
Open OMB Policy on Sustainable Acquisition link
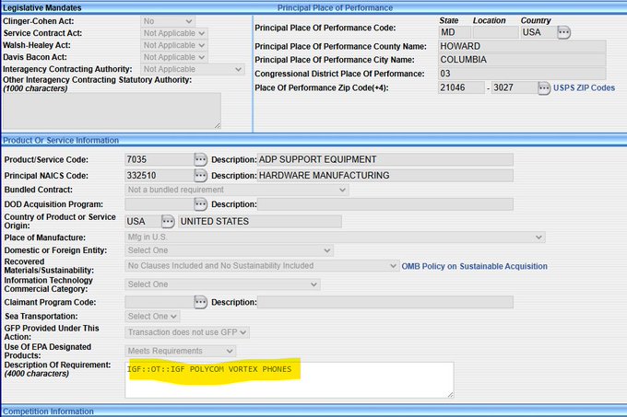coord(474,266)
